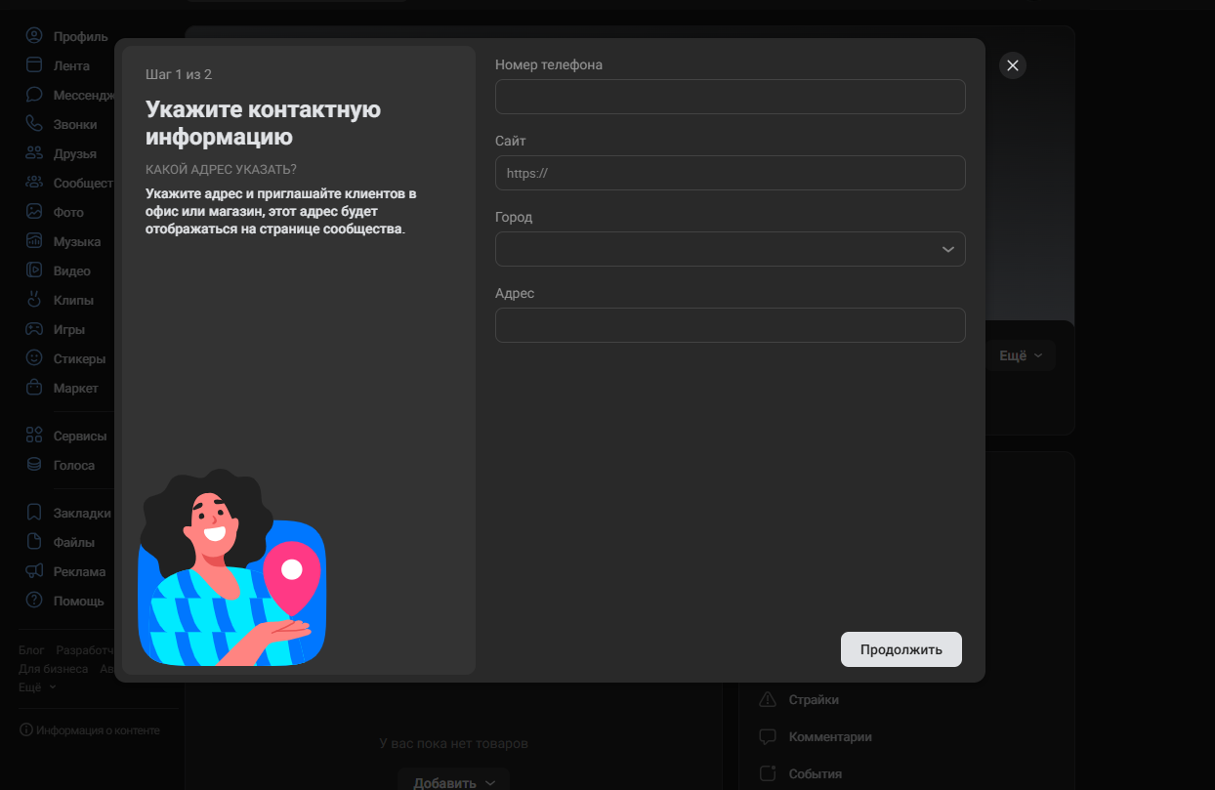1215x790 pixels.
Task: Select the События menu item
Action: pos(815,773)
